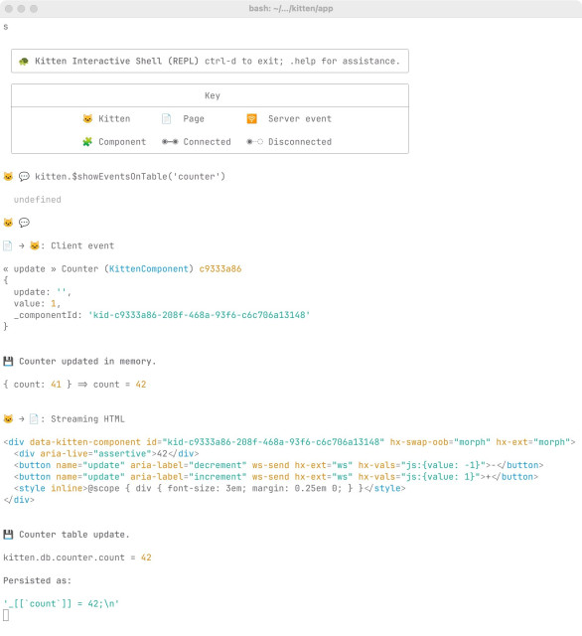Click the window title bash: ~/.../kitten/app

[291, 9]
